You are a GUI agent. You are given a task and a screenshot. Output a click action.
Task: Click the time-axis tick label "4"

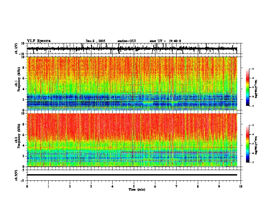[113, 186]
